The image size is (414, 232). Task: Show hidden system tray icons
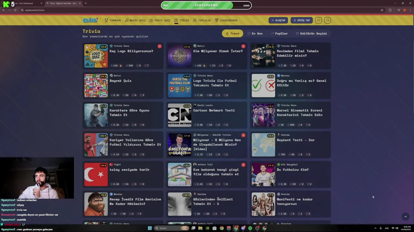[375, 228]
